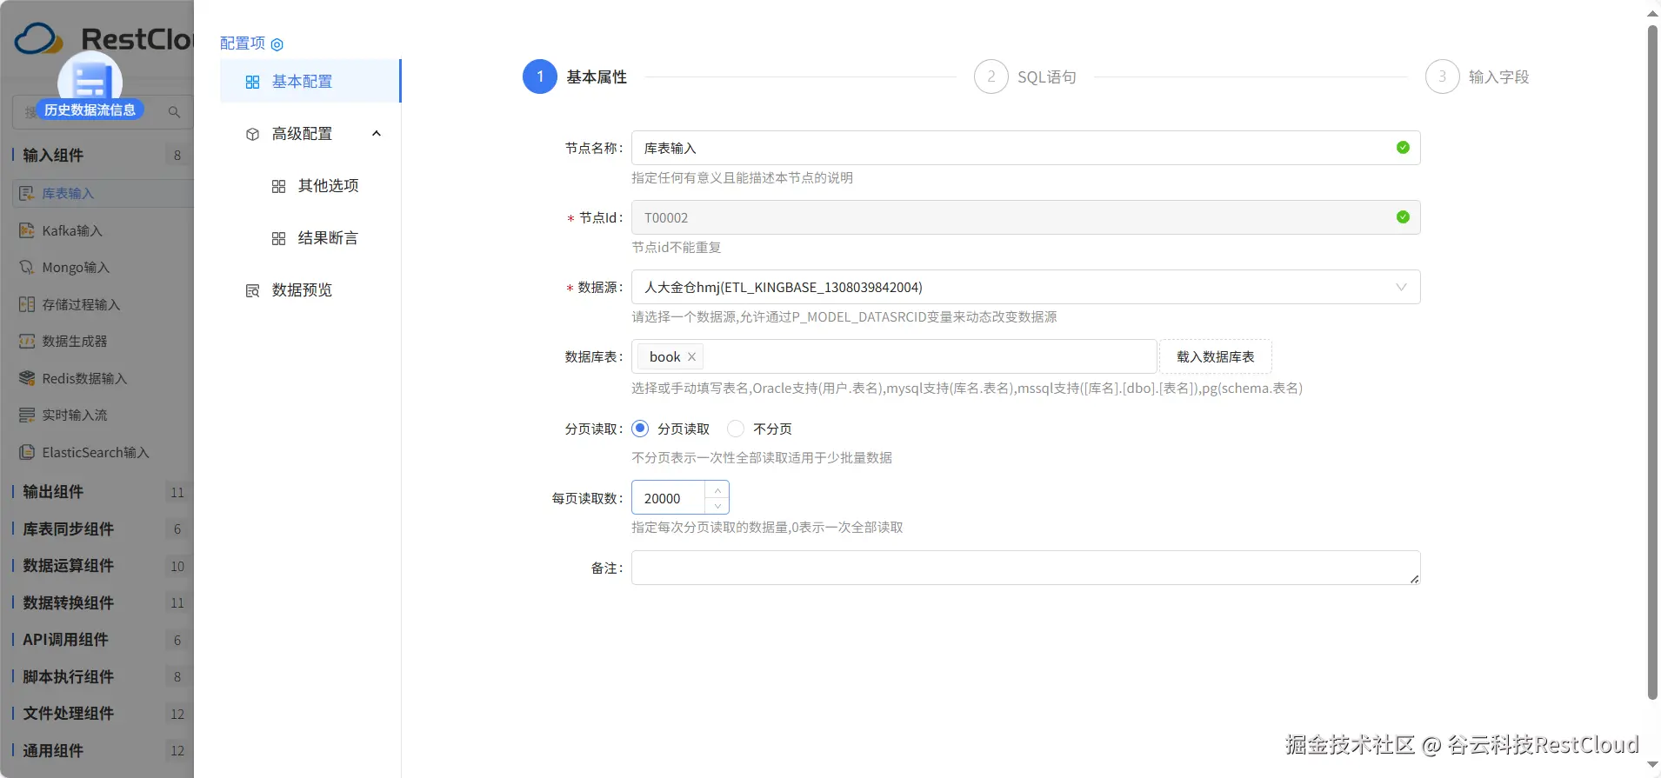
Task: Click the 高级配置 cube icon
Action: click(x=252, y=134)
